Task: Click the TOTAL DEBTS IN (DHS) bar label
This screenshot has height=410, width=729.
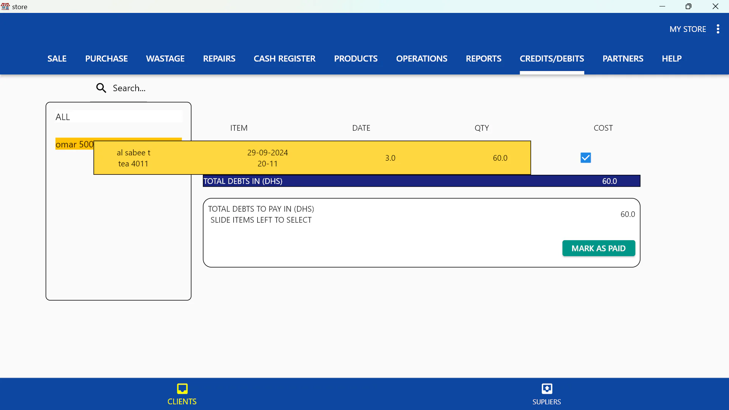Action: pyautogui.click(x=243, y=181)
